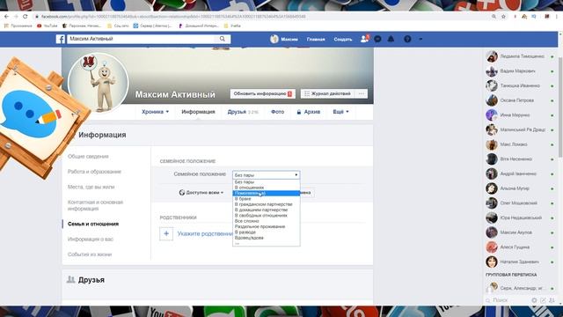
Task: Open the Учёба bookmark folder
Action: click(232, 26)
